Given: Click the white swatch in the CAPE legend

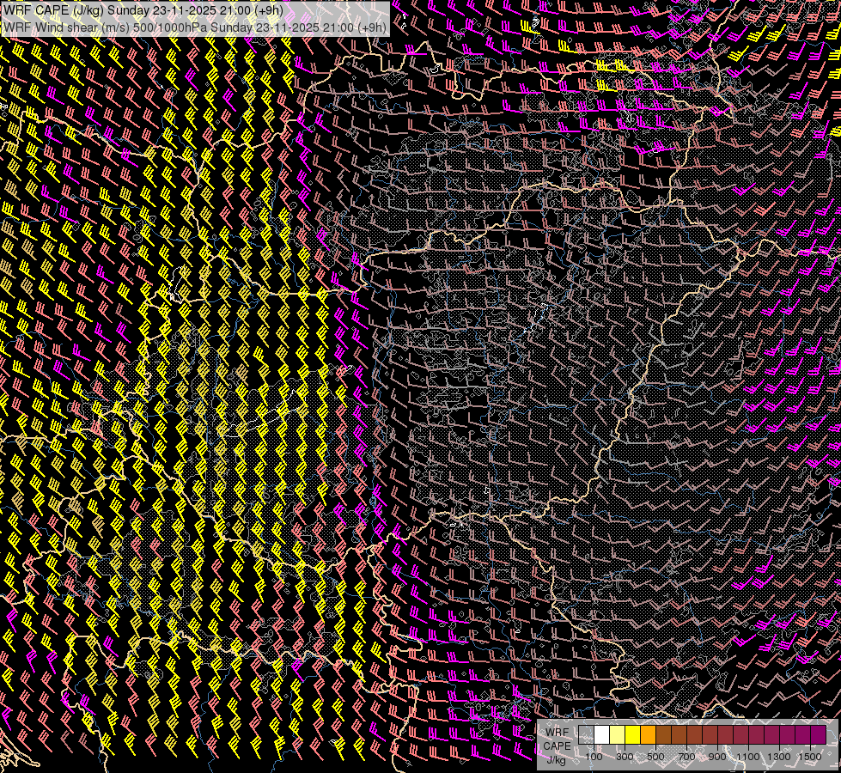Looking at the screenshot, I should [x=601, y=735].
